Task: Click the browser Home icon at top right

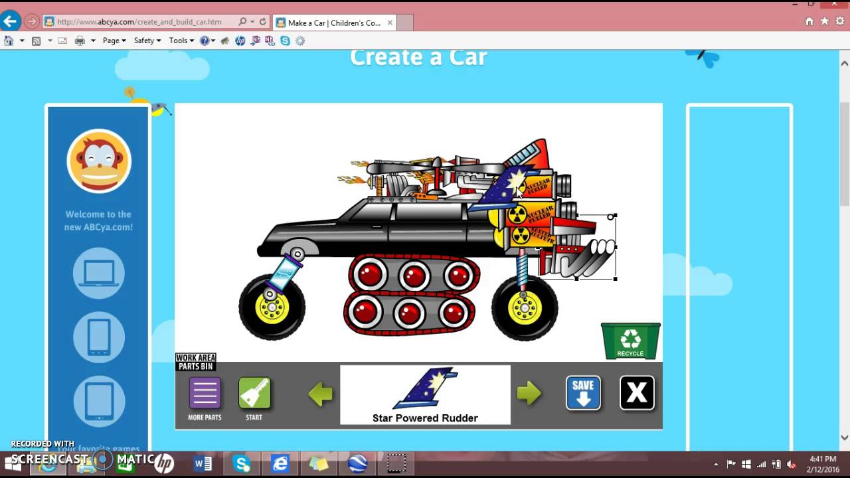Action: [809, 21]
